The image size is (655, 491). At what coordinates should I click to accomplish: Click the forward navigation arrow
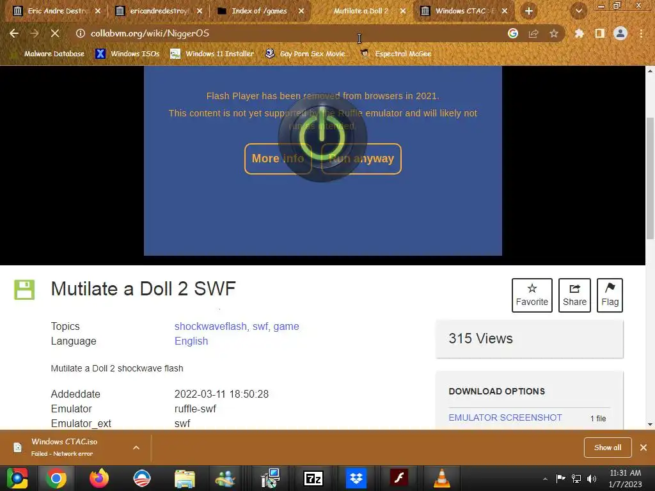tap(35, 33)
